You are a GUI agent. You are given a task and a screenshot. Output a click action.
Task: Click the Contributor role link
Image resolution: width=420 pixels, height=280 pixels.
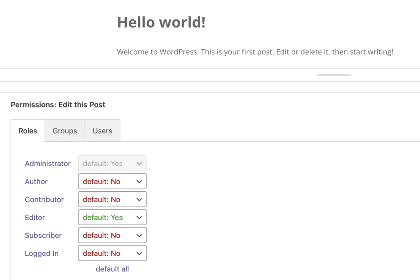pyautogui.click(x=44, y=200)
